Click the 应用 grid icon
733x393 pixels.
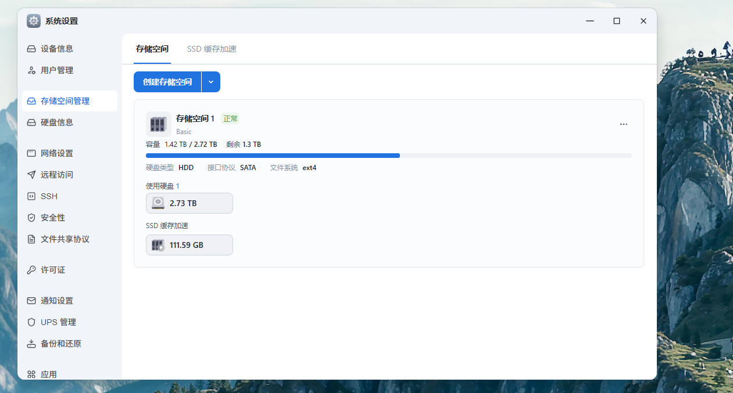point(31,374)
